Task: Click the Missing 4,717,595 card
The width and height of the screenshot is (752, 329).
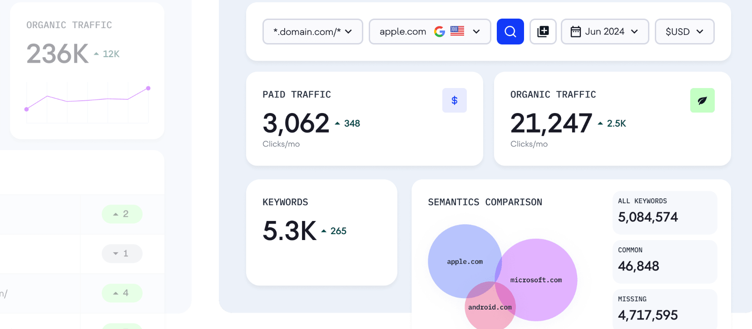Action: (665, 309)
